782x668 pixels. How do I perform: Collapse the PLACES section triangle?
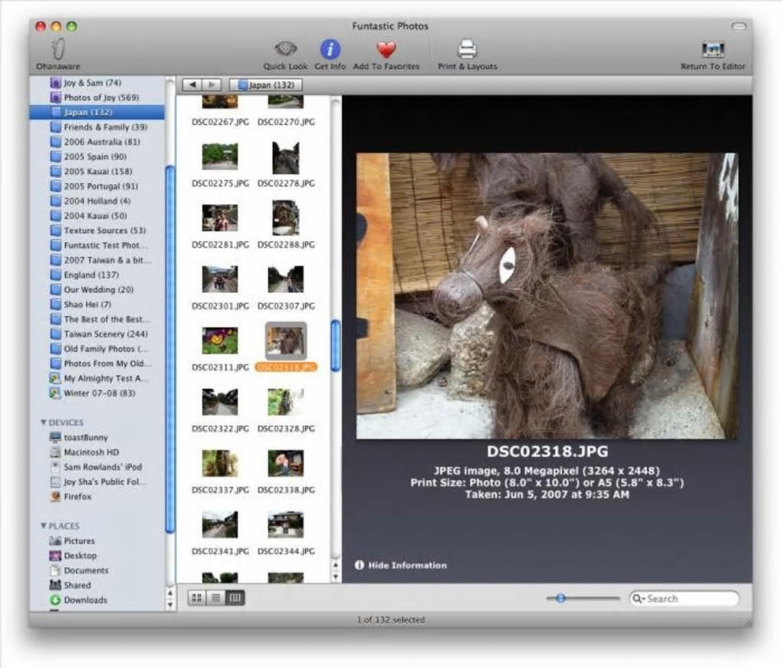click(x=44, y=526)
